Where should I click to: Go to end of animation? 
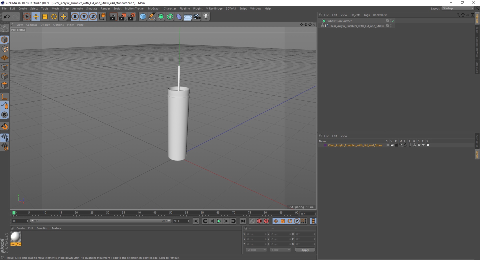click(243, 221)
